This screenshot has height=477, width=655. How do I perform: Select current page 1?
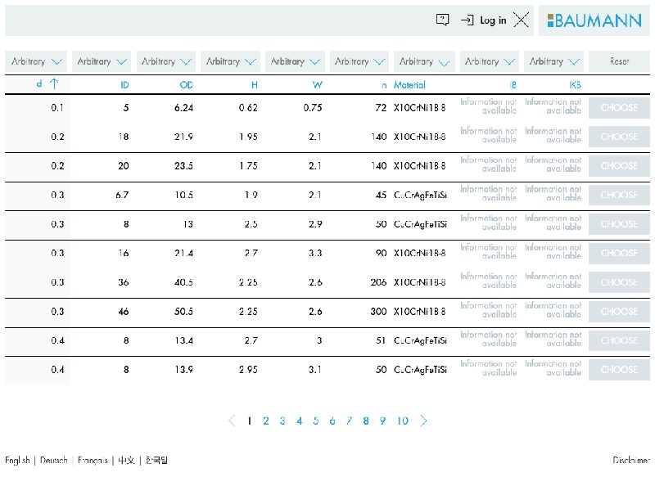pos(250,421)
